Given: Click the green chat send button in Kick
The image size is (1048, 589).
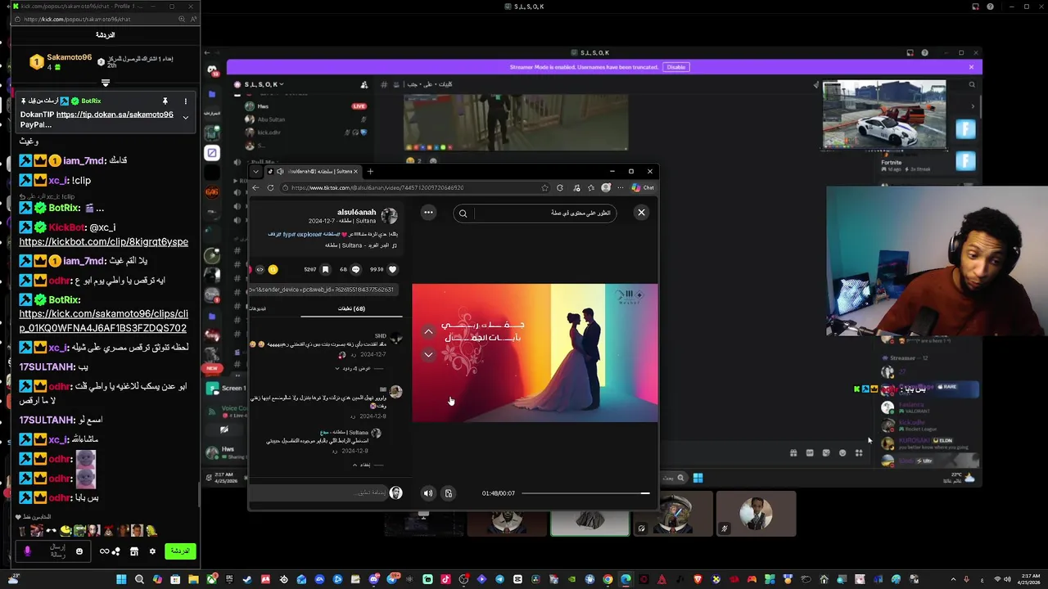Looking at the screenshot, I should (180, 551).
